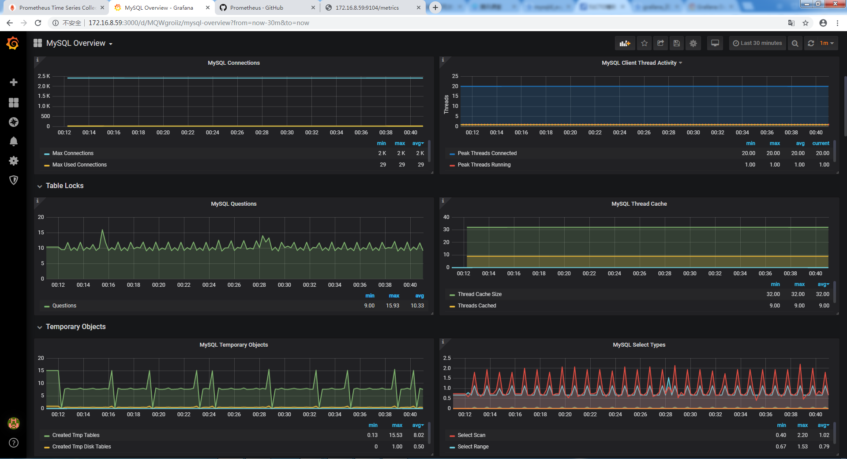847x459 pixels.
Task: Open the MySQL Overview dashboard dropdown
Action: [79, 43]
